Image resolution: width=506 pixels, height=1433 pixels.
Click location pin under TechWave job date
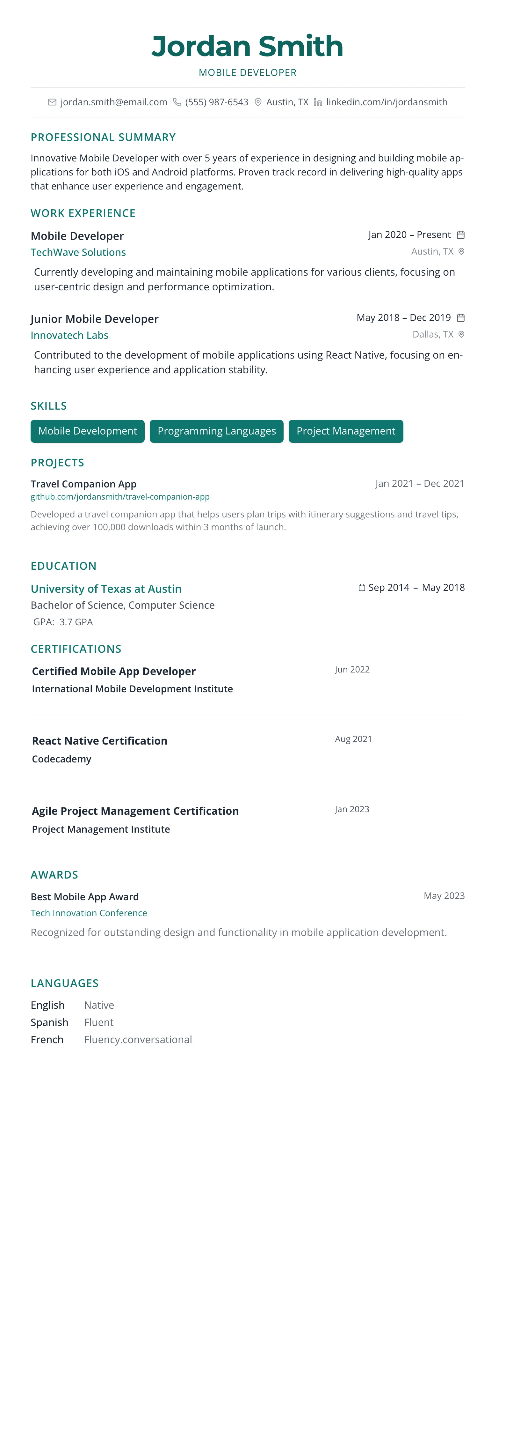coord(461,251)
